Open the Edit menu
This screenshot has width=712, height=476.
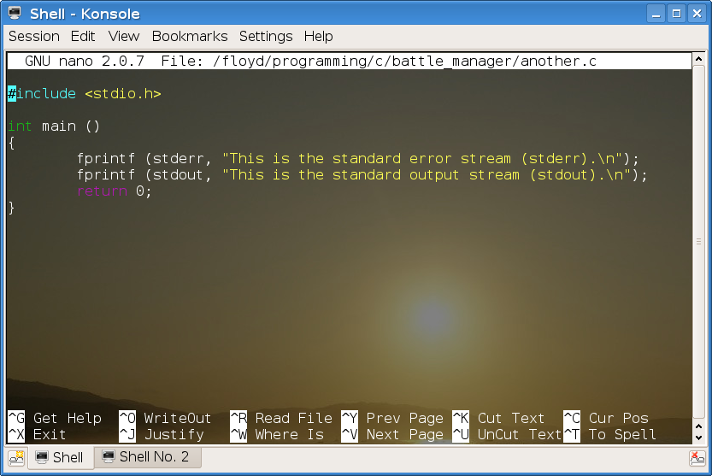tap(83, 37)
